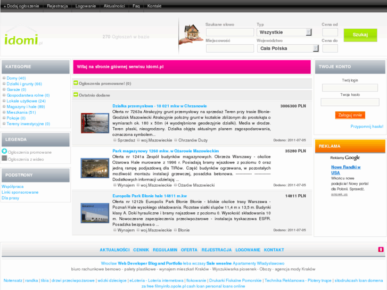Click the Notensatz footer link
The image size is (387, 290).
13,280
